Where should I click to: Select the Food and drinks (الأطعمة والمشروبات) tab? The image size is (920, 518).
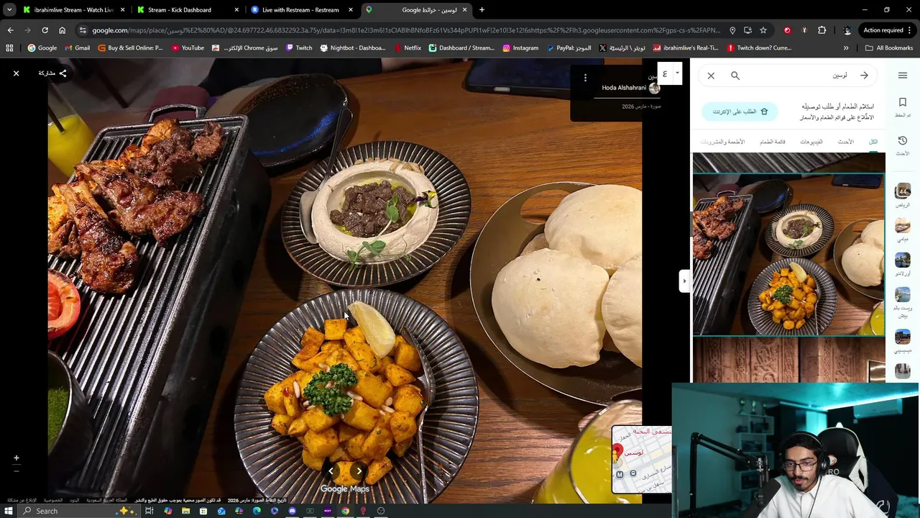pyautogui.click(x=723, y=142)
